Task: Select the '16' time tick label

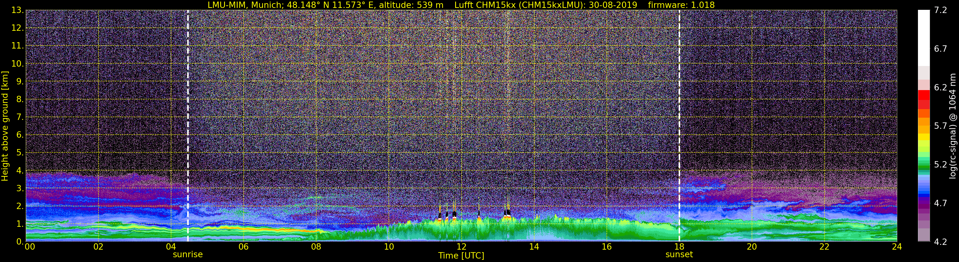Action: click(606, 247)
